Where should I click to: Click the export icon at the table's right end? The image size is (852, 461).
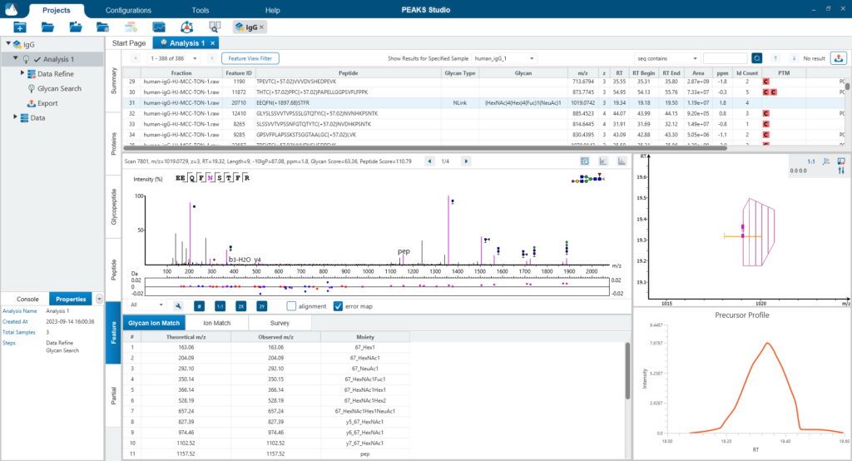839,58
